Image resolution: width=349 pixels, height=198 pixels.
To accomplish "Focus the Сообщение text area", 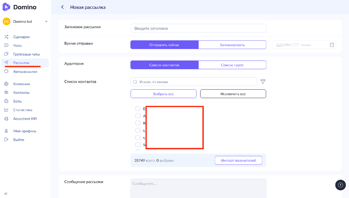I will pos(198,188).
